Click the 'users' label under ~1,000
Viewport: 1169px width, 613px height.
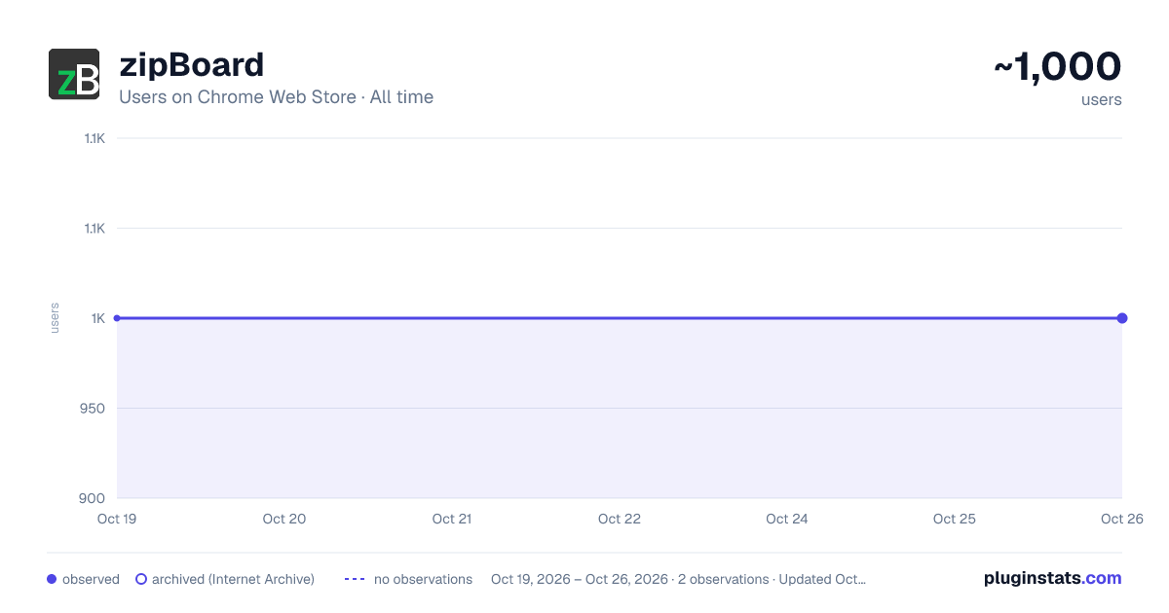click(1102, 99)
